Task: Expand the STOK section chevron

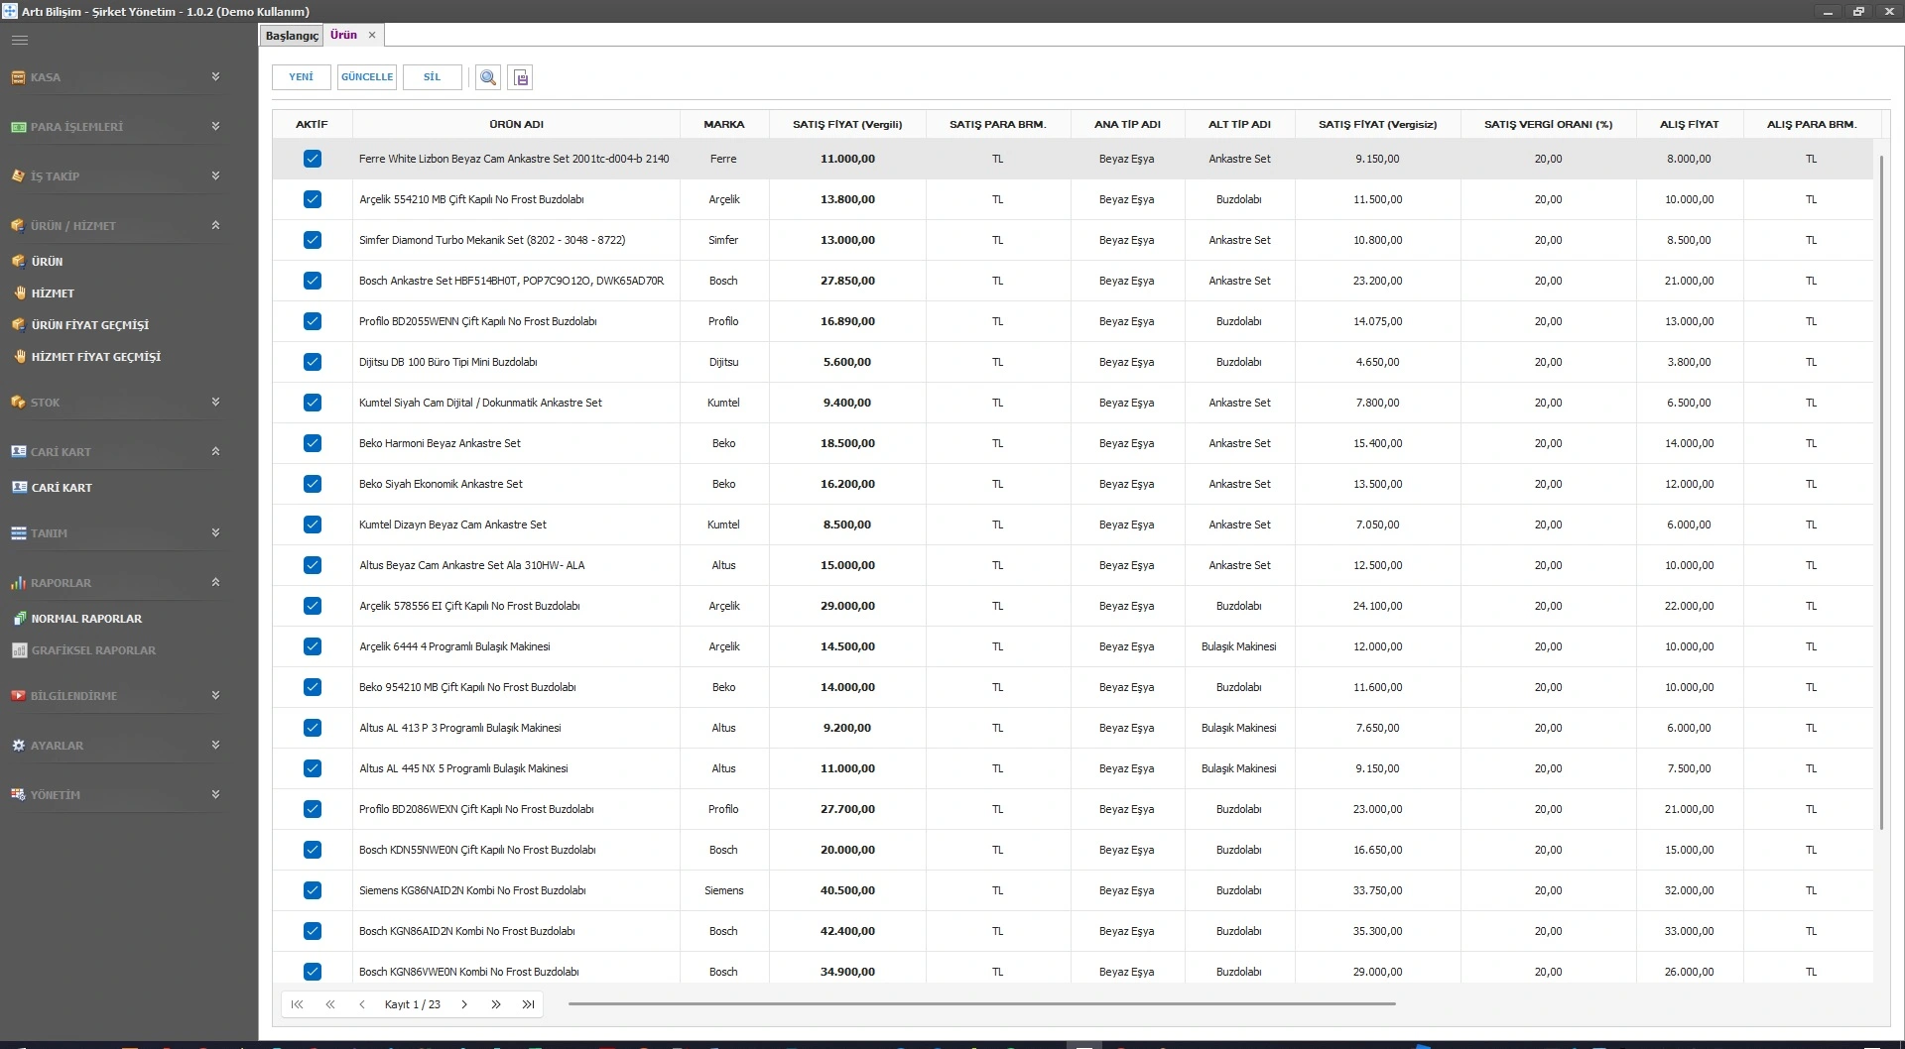Action: pos(215,402)
